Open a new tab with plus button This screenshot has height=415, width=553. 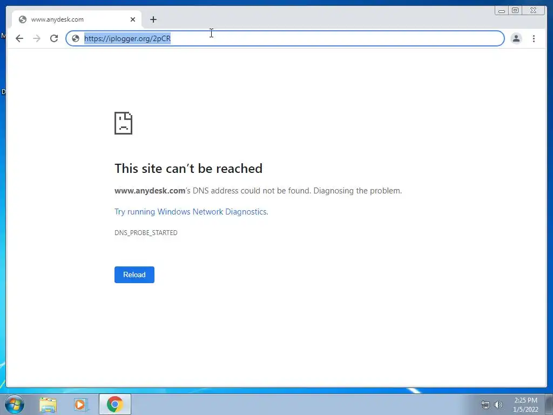[153, 19]
